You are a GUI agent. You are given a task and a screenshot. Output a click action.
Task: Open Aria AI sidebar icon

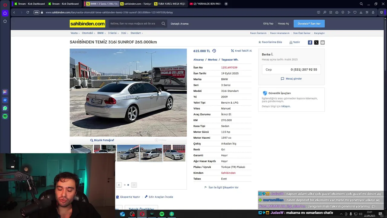(x=5, y=92)
